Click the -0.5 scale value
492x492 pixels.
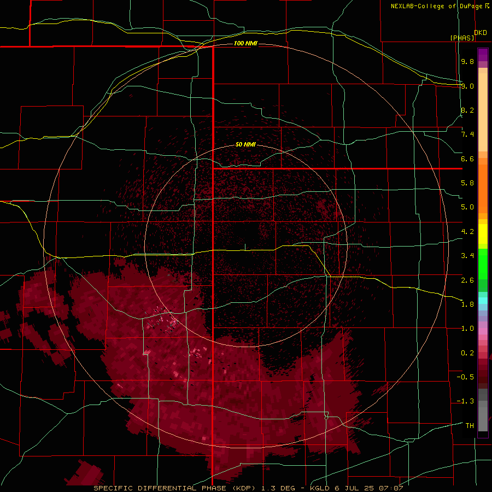[x=465, y=377]
